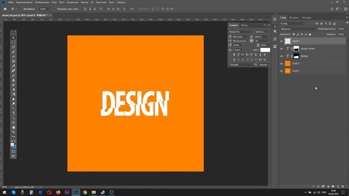The image size is (349, 196).
Task: Switch to the История tab
Action: (x=294, y=17)
